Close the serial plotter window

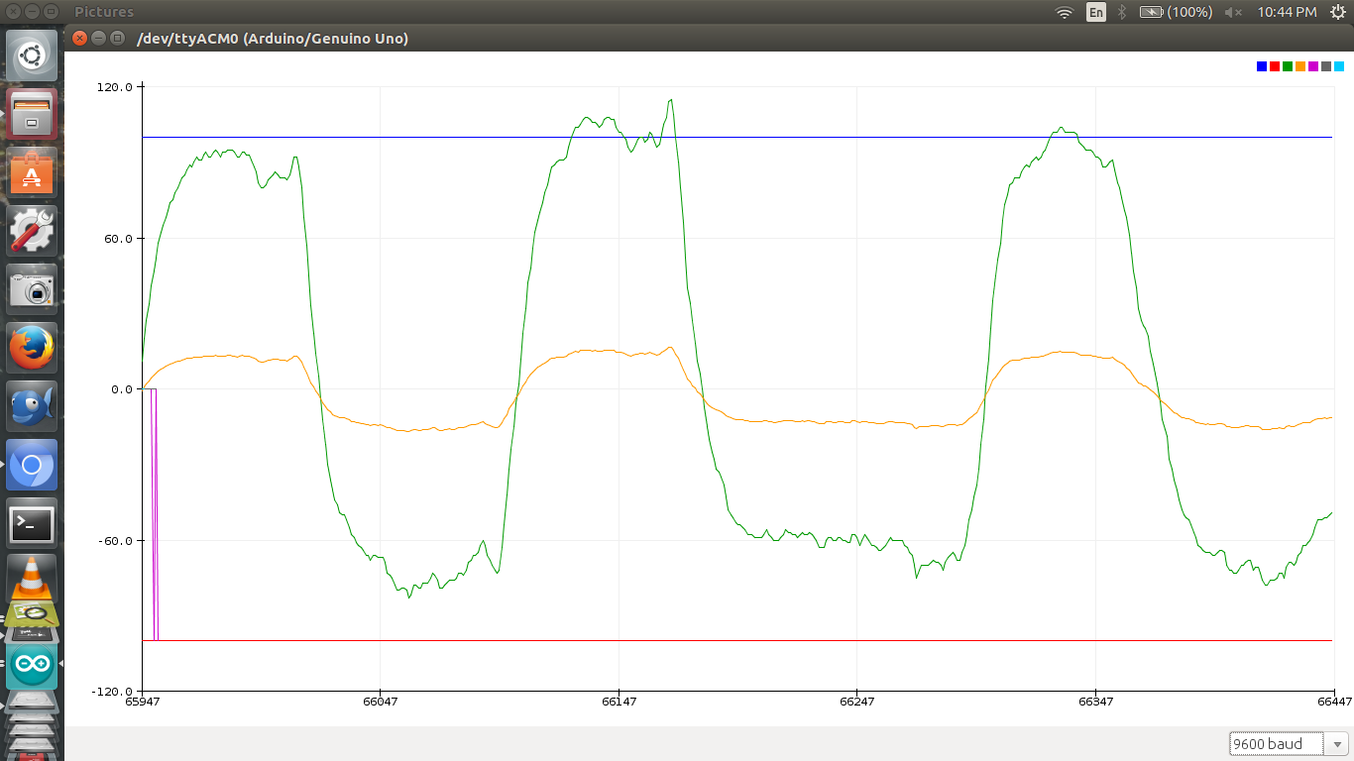80,39
